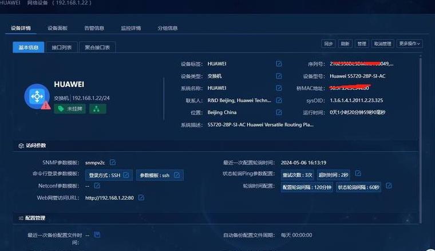Click the sysOID value 1.3.6.1.4.1.2011.2.23.325
Screen dimensions: 435x251
click(356, 100)
